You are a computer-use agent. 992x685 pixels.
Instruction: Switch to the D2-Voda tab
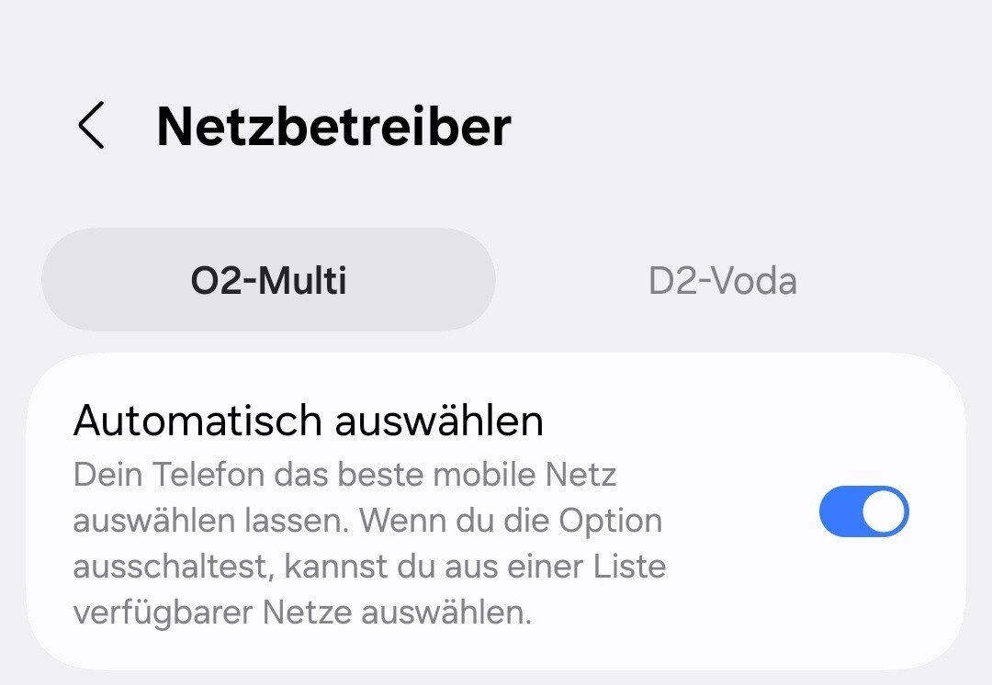[722, 281]
